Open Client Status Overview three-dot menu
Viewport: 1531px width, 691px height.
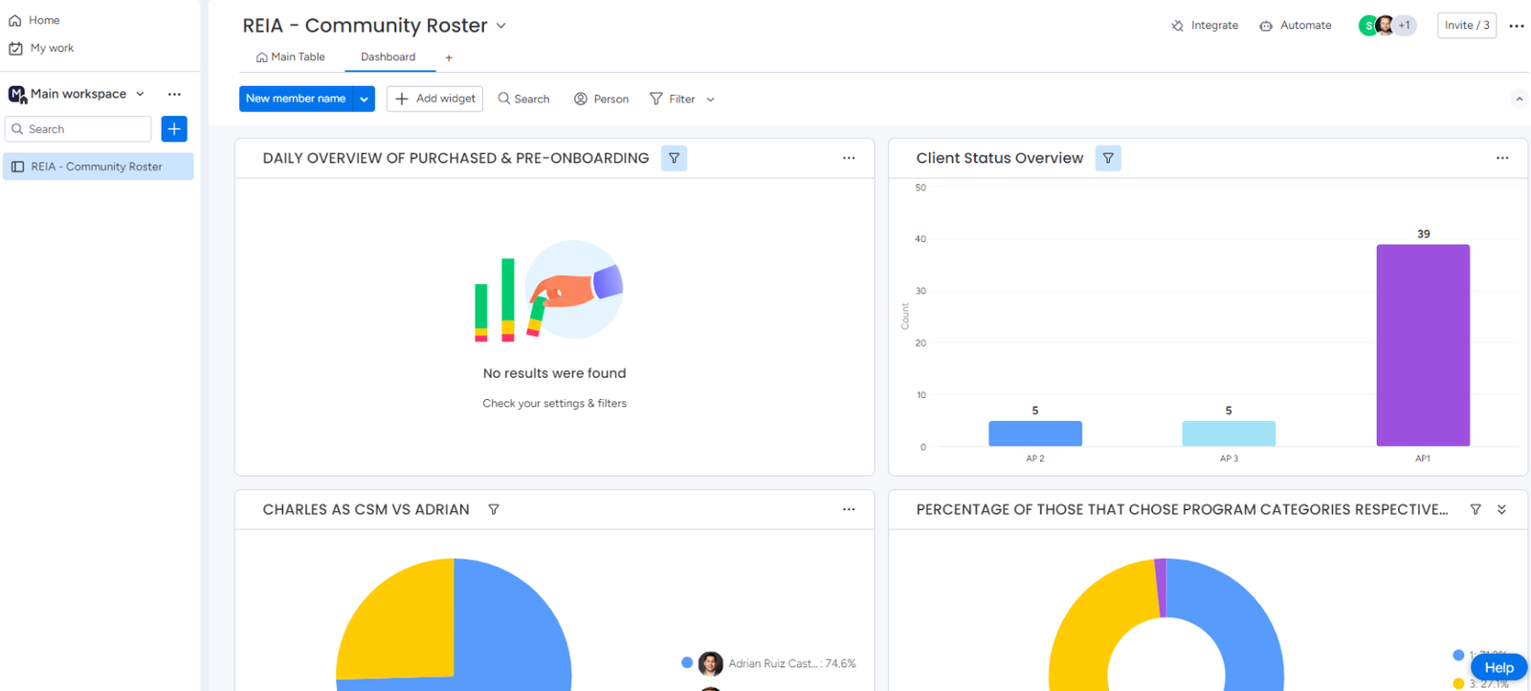click(x=1502, y=158)
